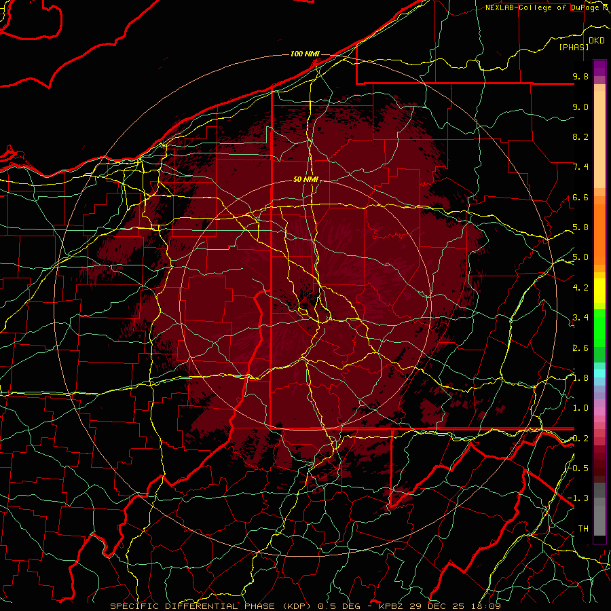The image size is (611, 611).
Task: Pick the light peach segment of the color bar
Action: pos(599,141)
